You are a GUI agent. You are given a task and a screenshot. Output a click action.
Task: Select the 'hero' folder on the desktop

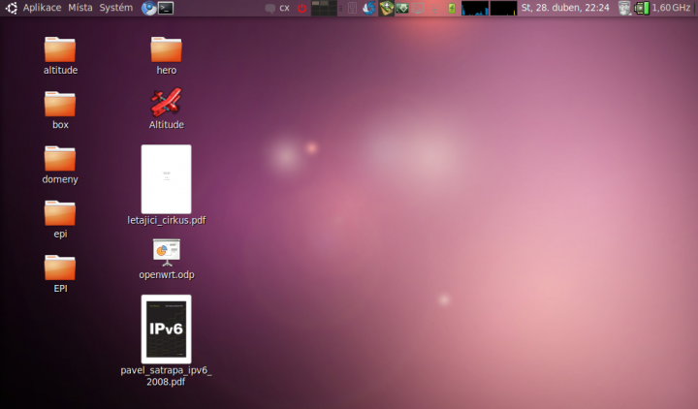tap(166, 49)
